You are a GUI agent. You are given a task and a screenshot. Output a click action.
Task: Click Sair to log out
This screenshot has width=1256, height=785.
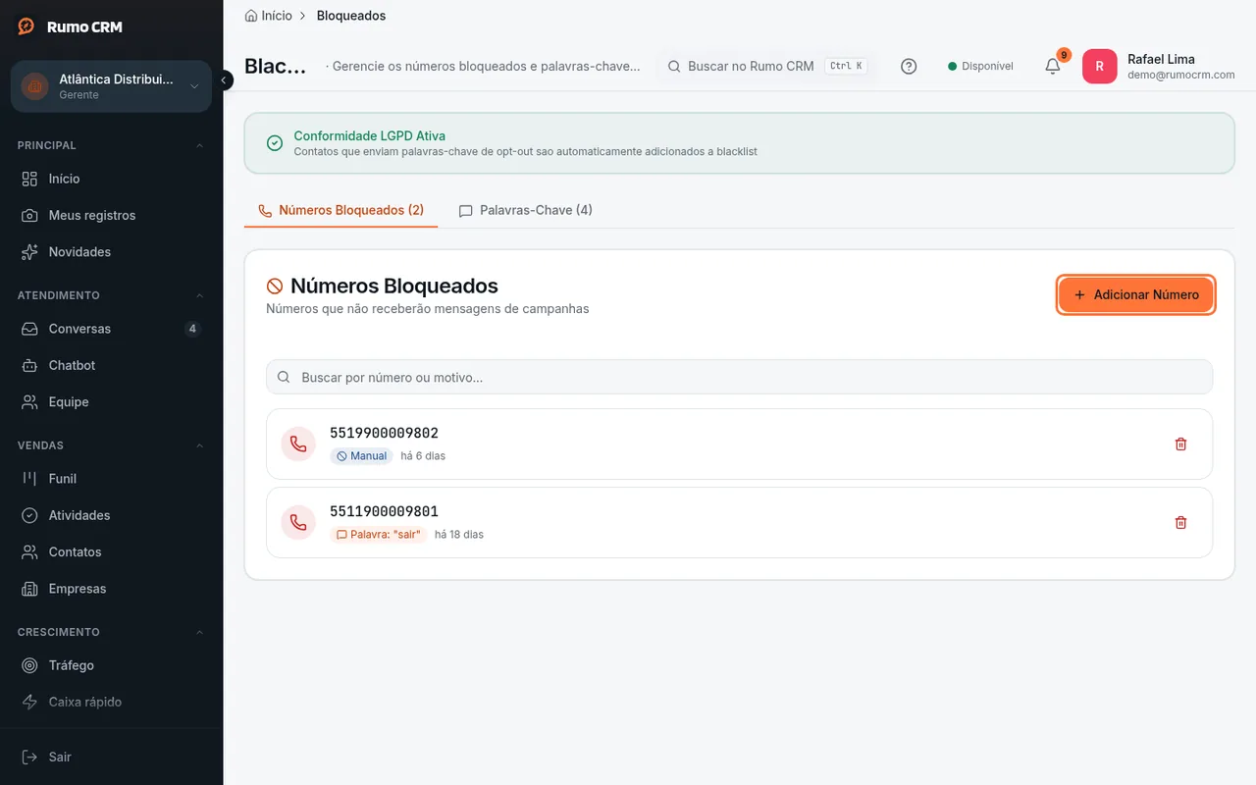111,757
